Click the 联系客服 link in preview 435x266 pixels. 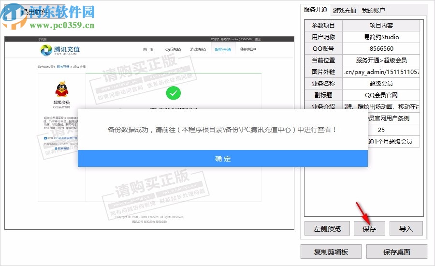click(62, 148)
